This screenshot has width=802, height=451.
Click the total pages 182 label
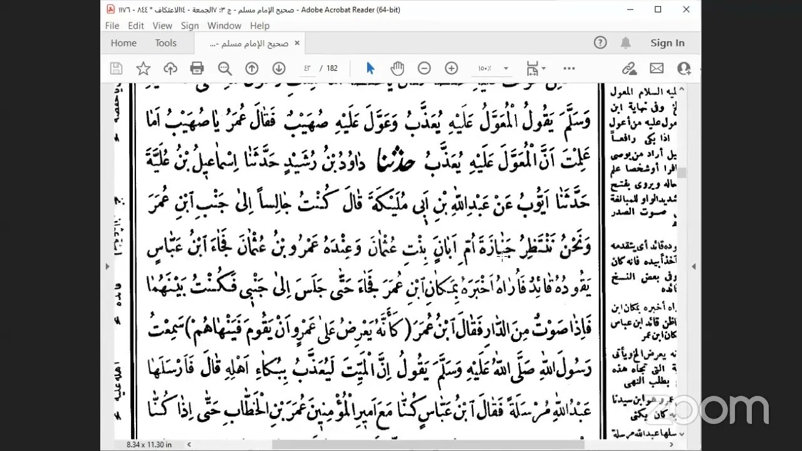tap(332, 68)
